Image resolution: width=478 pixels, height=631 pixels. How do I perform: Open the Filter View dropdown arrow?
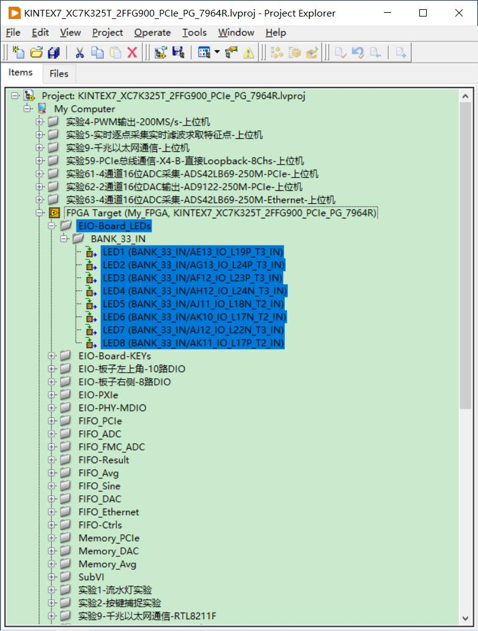(217, 52)
